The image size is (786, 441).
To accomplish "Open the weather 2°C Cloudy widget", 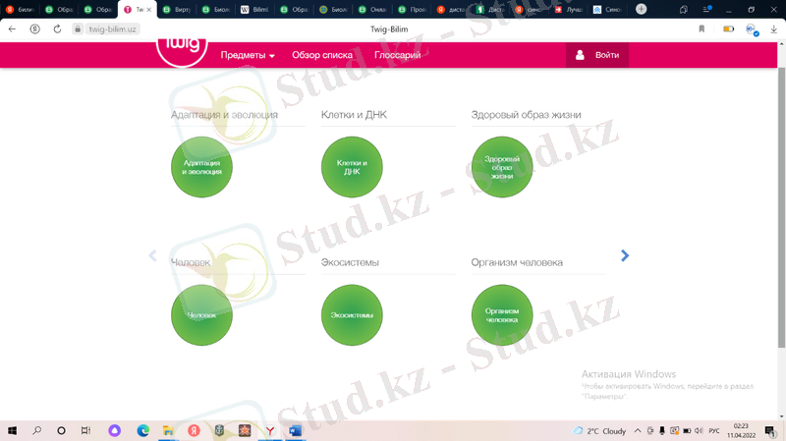I will click(599, 431).
